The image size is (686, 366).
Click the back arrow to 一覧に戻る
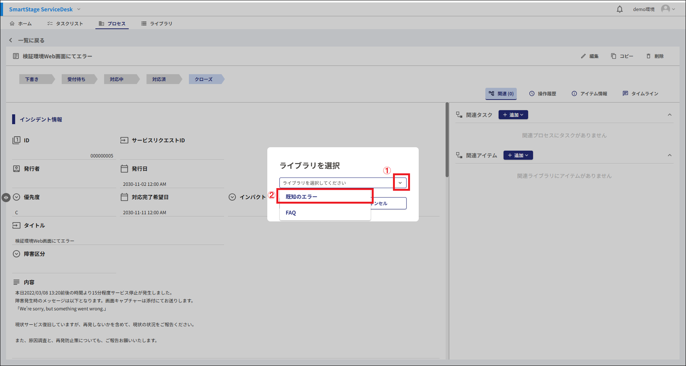tap(11, 40)
